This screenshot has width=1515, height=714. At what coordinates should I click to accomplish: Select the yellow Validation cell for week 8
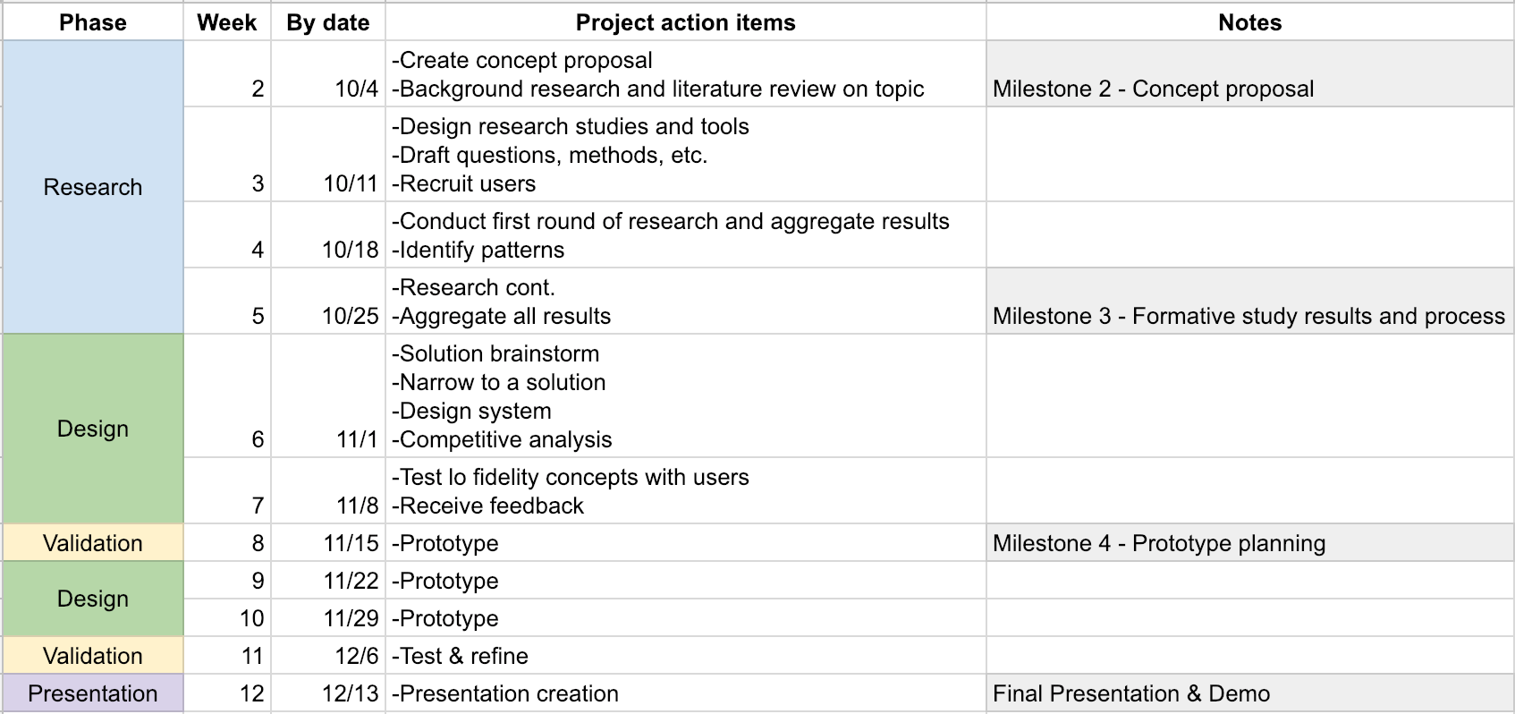pyautogui.click(x=93, y=543)
